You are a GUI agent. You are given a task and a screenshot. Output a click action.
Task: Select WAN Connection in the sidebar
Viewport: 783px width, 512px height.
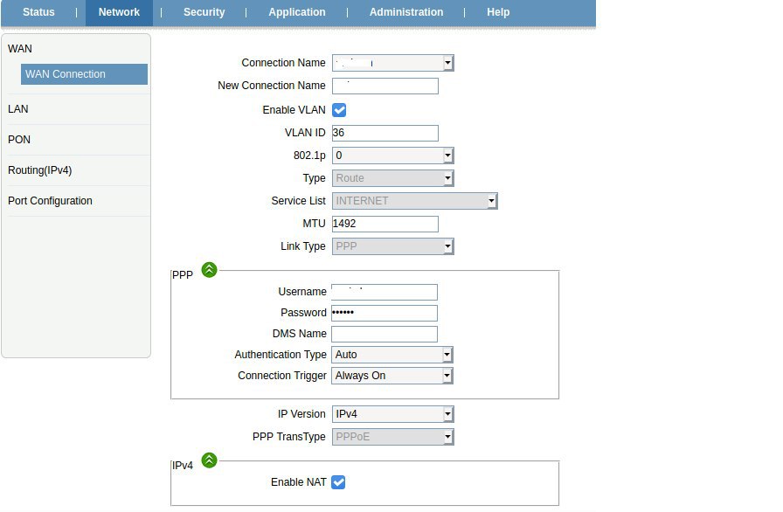84,74
